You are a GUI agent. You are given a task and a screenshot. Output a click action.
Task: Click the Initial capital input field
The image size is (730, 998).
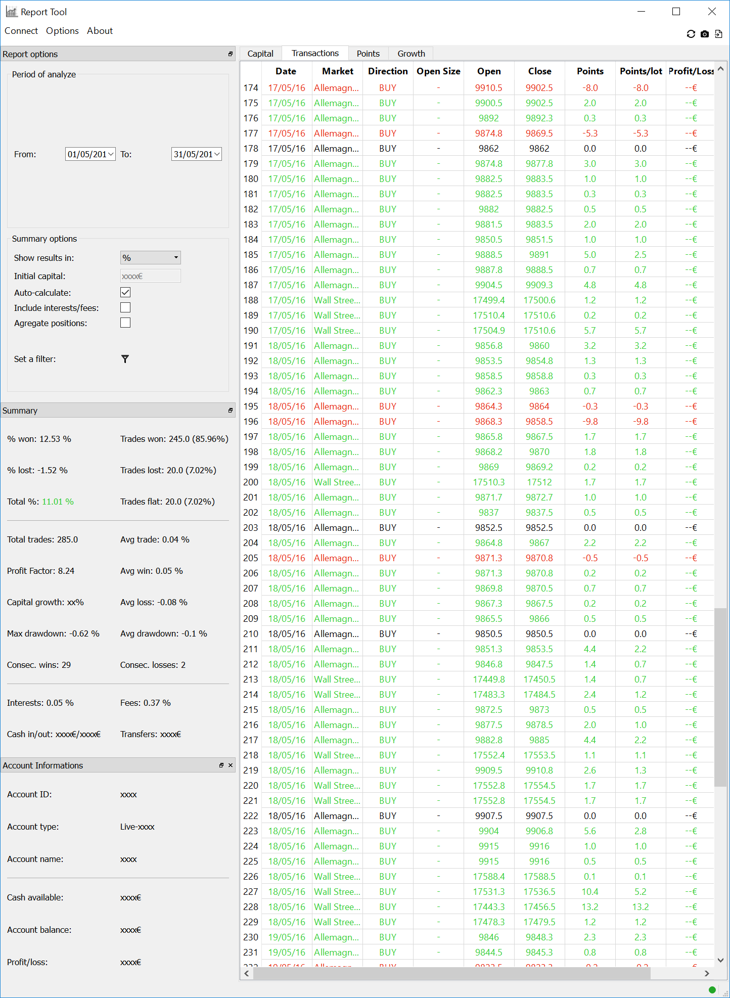click(x=151, y=276)
